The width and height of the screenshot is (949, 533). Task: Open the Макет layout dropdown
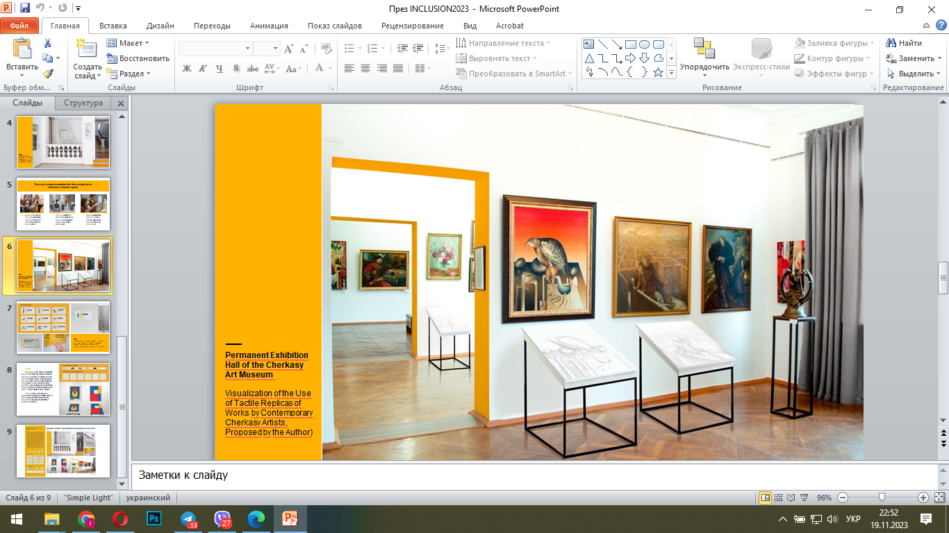pyautogui.click(x=129, y=43)
